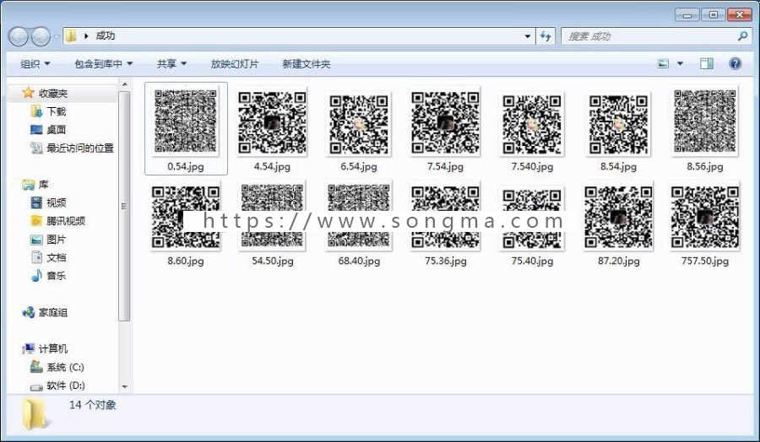
Task: Click the 搜索 成功 search field
Action: click(655, 36)
